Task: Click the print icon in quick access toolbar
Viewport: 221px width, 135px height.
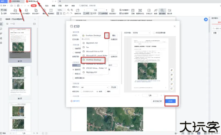Action: pyautogui.click(x=18, y=6)
